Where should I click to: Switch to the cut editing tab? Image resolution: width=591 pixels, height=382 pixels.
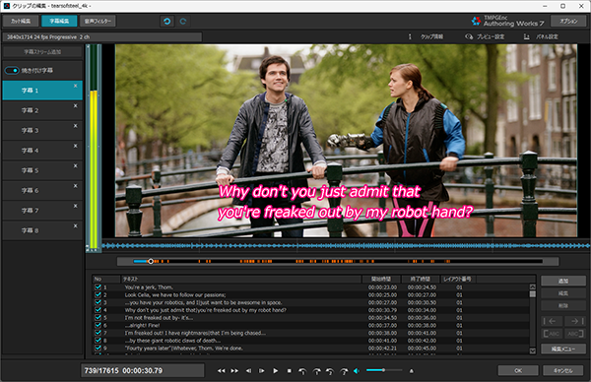[x=21, y=21]
